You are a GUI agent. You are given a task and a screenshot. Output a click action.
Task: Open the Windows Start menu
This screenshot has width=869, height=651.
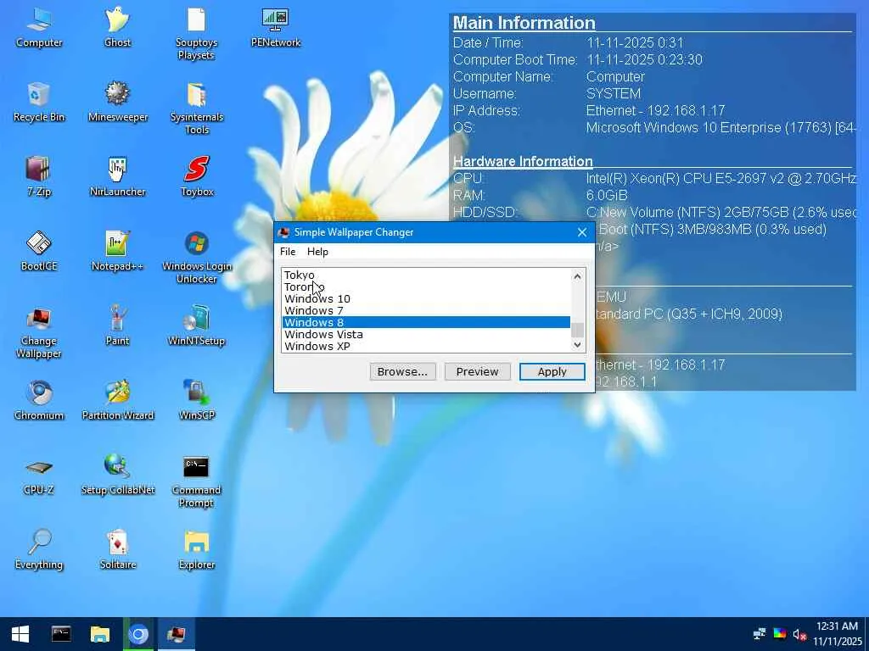[20, 634]
